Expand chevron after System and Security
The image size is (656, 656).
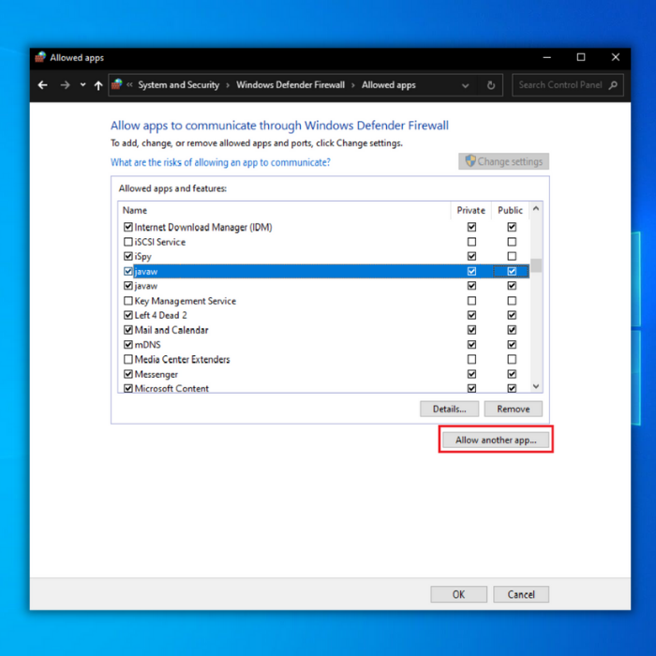[x=228, y=85]
